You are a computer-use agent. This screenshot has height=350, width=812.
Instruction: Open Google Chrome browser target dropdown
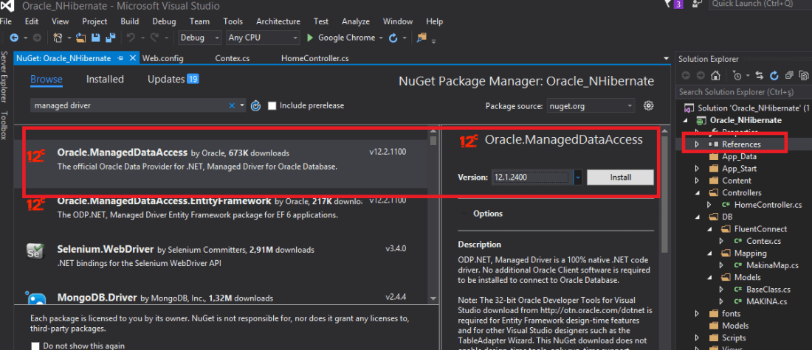(x=381, y=38)
